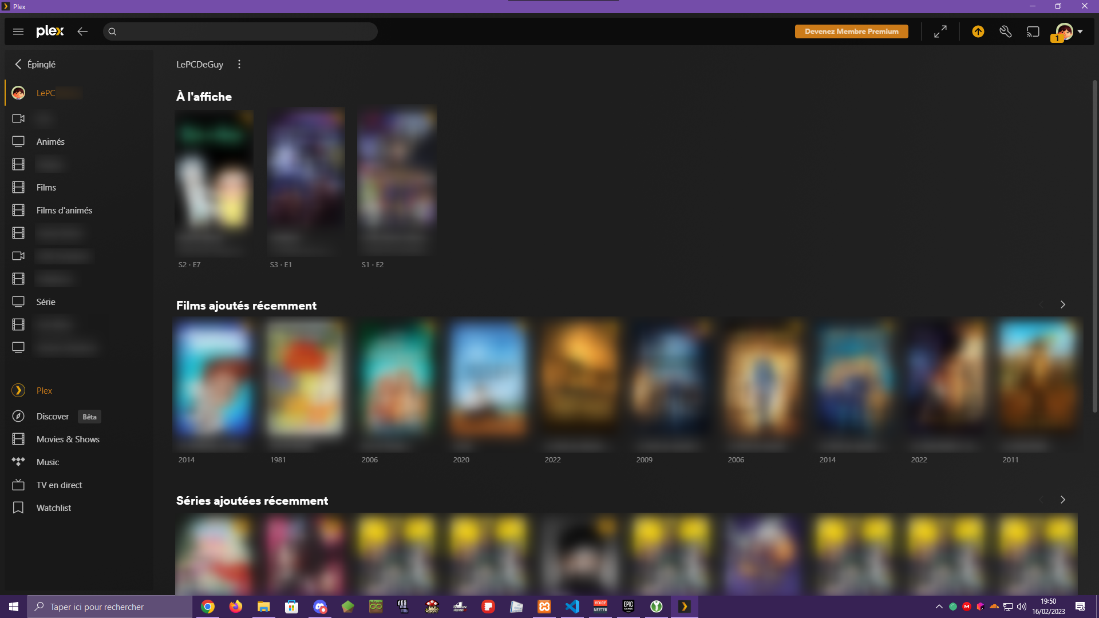Viewport: 1099px width, 618px height.
Task: Open Microsoft Store from taskbar
Action: click(x=291, y=607)
